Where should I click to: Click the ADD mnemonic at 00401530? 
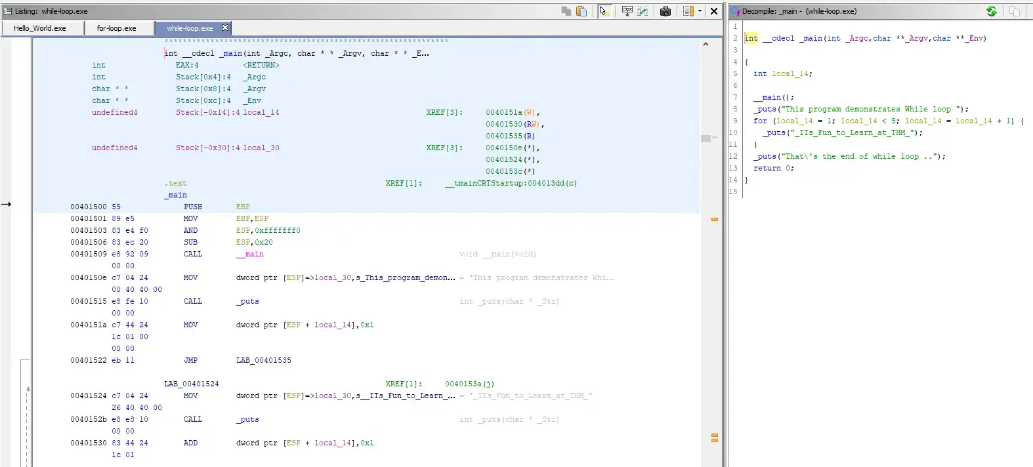[x=190, y=443]
